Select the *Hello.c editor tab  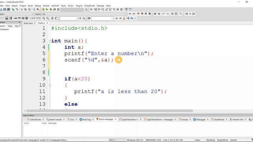(x=41, y=23)
